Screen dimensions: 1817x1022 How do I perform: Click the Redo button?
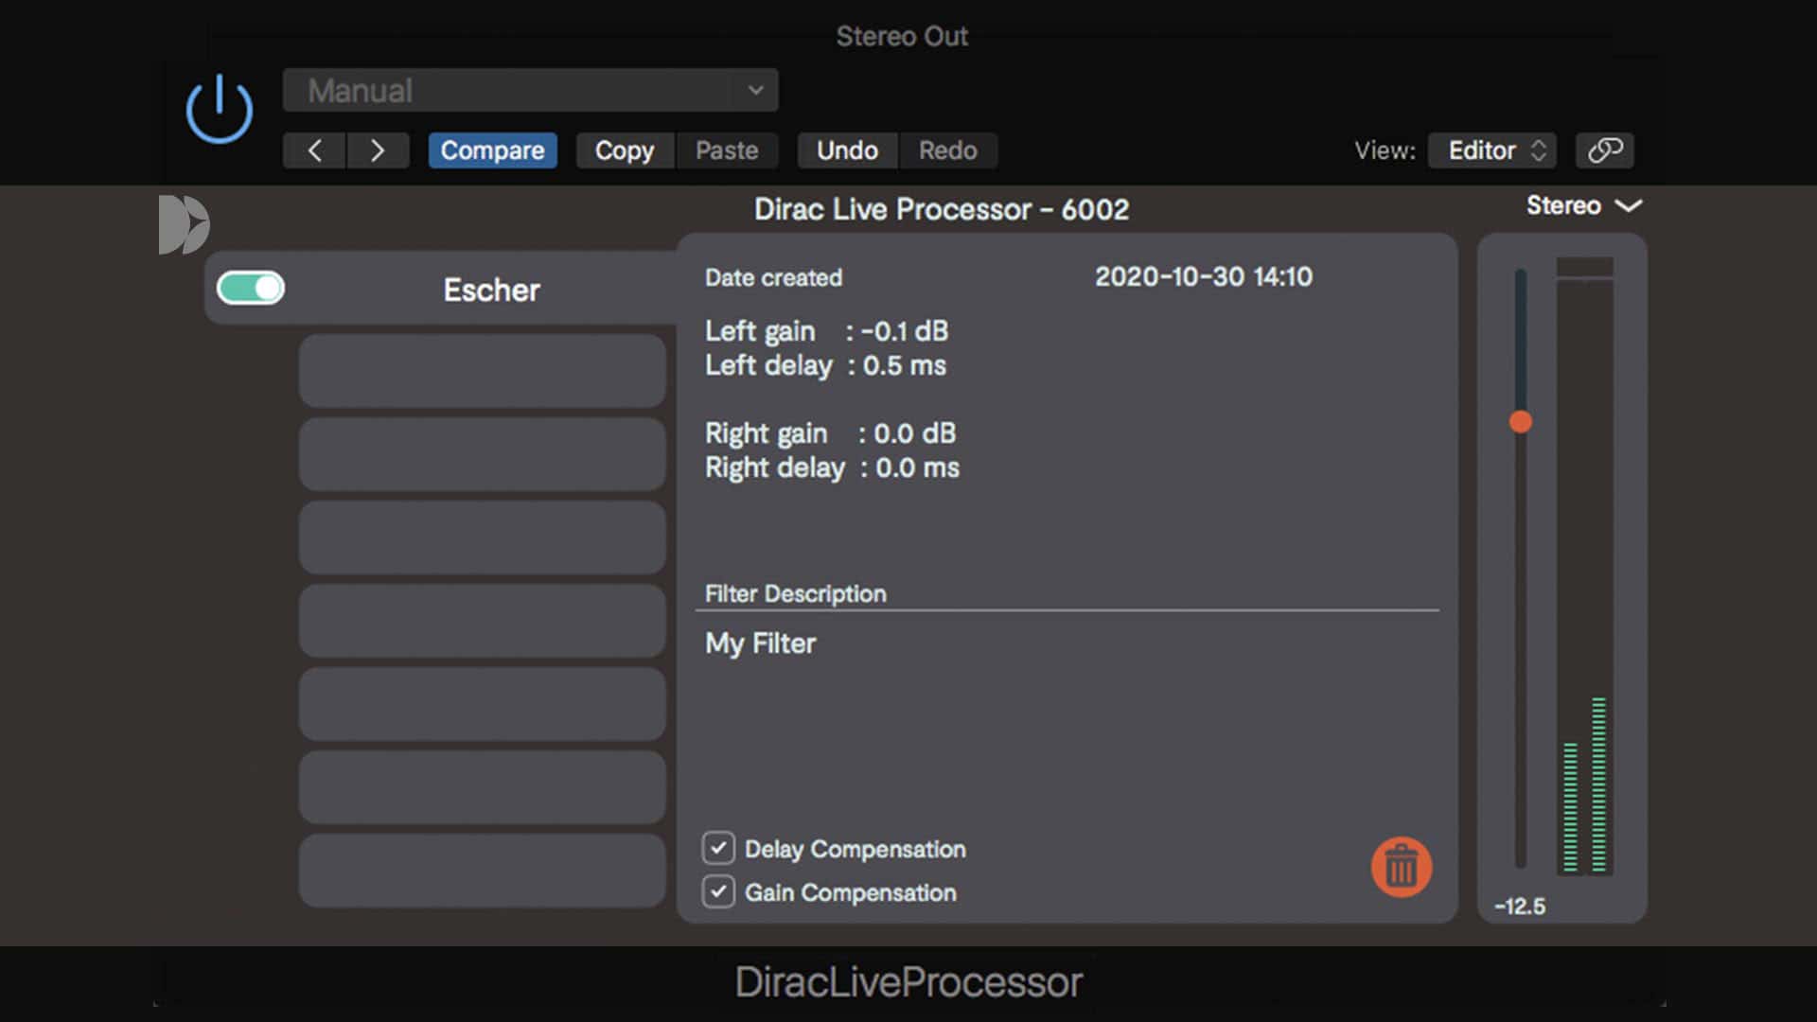click(947, 150)
